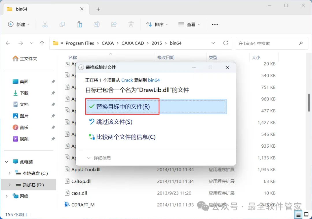Open the recent locations chevron

(x=31, y=43)
